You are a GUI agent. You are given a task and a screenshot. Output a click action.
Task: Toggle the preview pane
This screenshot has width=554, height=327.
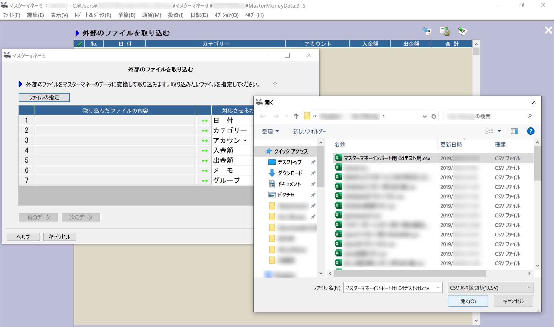[x=514, y=131]
